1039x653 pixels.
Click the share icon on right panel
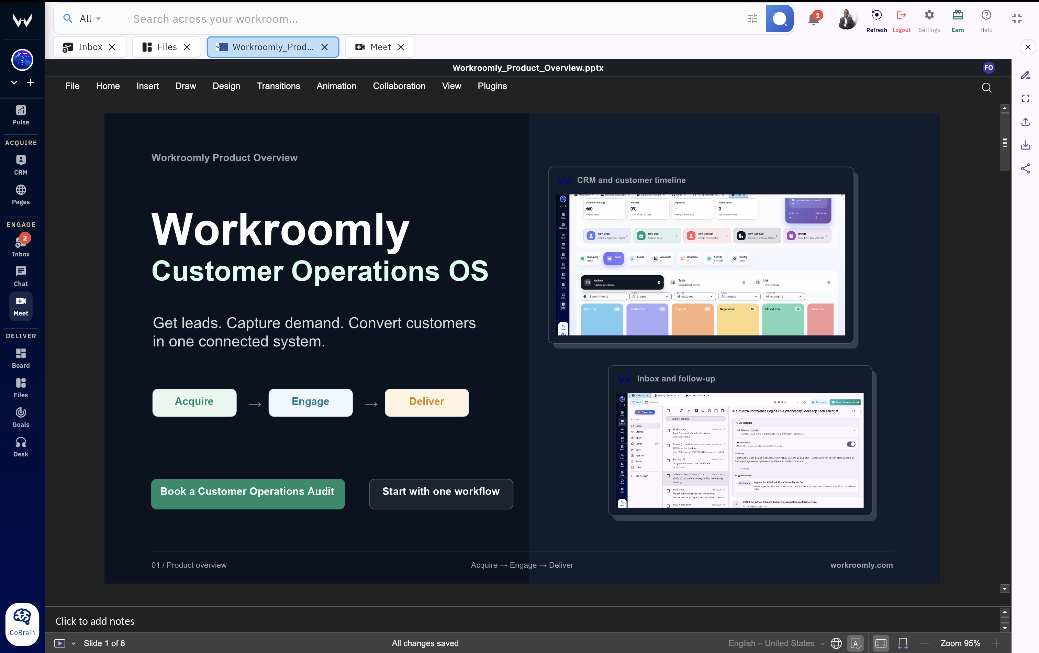(x=1026, y=168)
